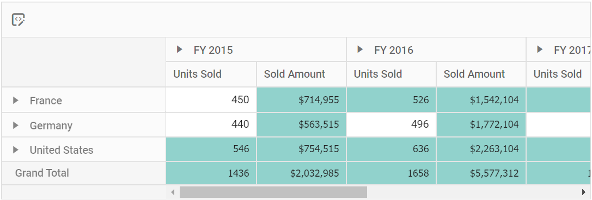The height and width of the screenshot is (200, 592).
Task: Select cell with value 440
Action: [x=211, y=124]
